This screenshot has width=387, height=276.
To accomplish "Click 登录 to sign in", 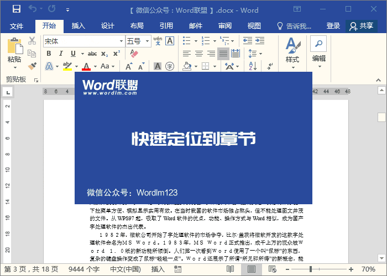I will [x=333, y=26].
